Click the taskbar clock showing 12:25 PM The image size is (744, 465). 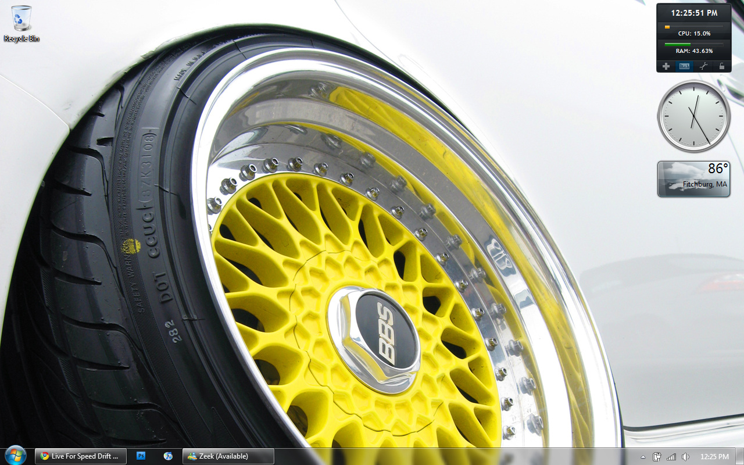click(715, 457)
